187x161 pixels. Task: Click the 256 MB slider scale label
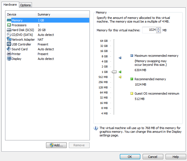(x=103, y=82)
